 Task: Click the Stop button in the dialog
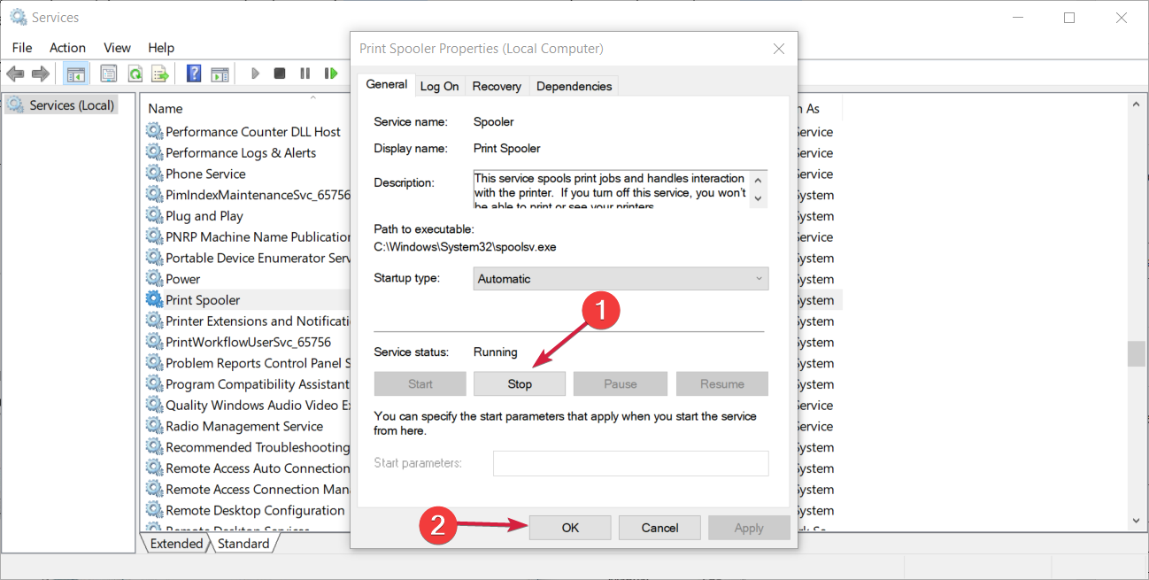coord(520,383)
